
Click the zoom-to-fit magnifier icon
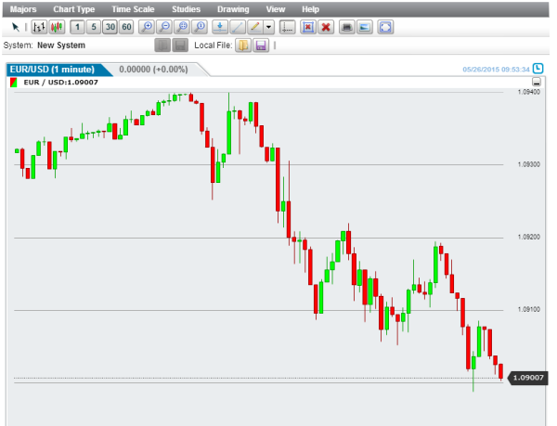pos(182,27)
